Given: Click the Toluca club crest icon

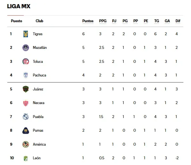Looking at the screenshot, I should [26, 62].
